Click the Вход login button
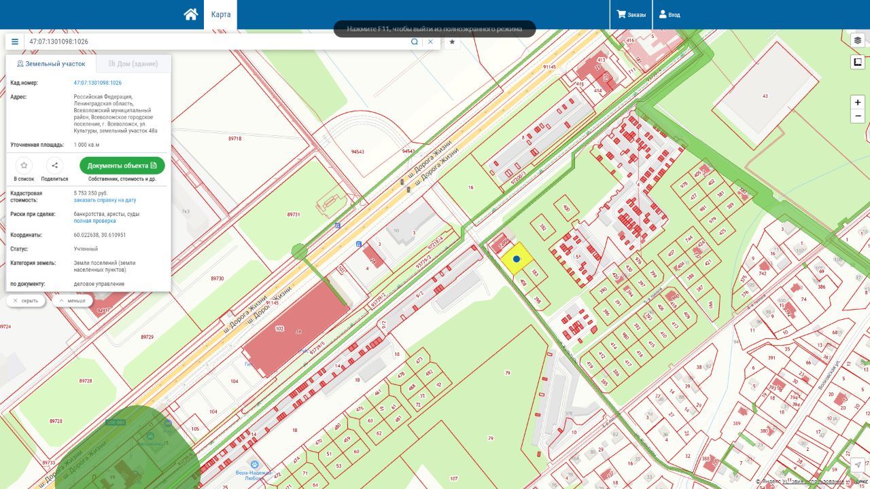The image size is (870, 489). click(x=669, y=14)
